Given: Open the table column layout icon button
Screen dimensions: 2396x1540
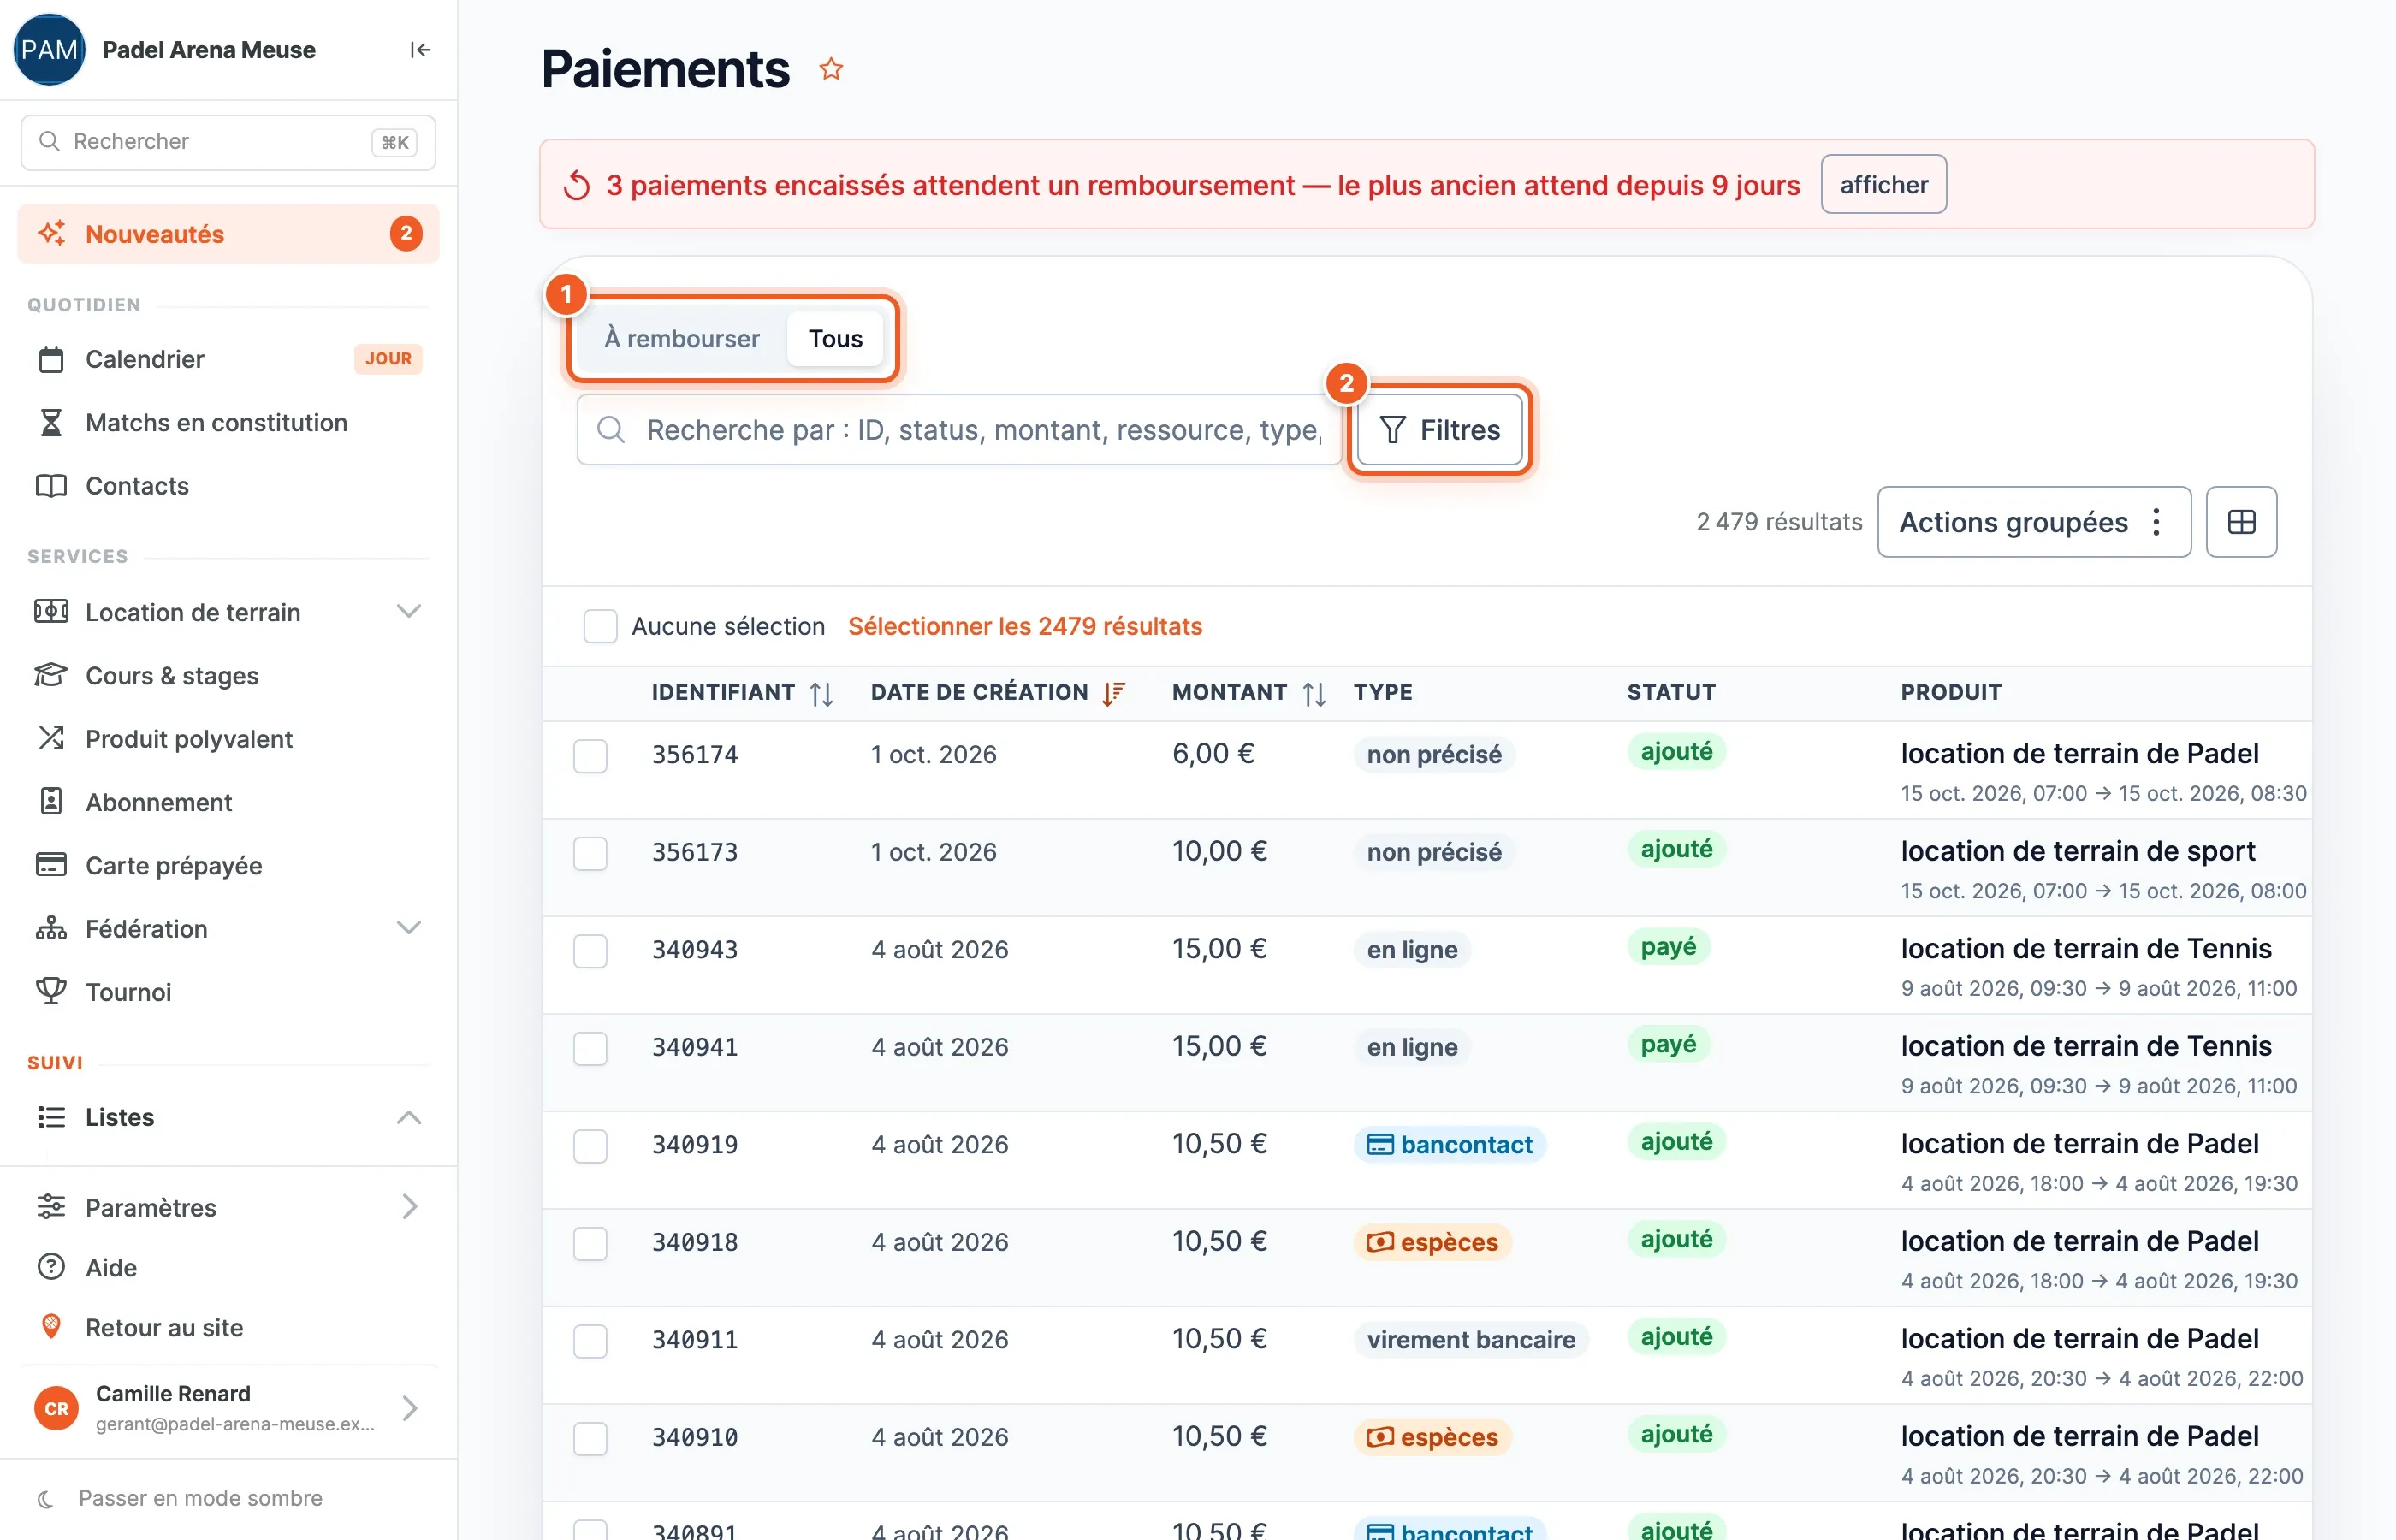Looking at the screenshot, I should coord(2241,522).
